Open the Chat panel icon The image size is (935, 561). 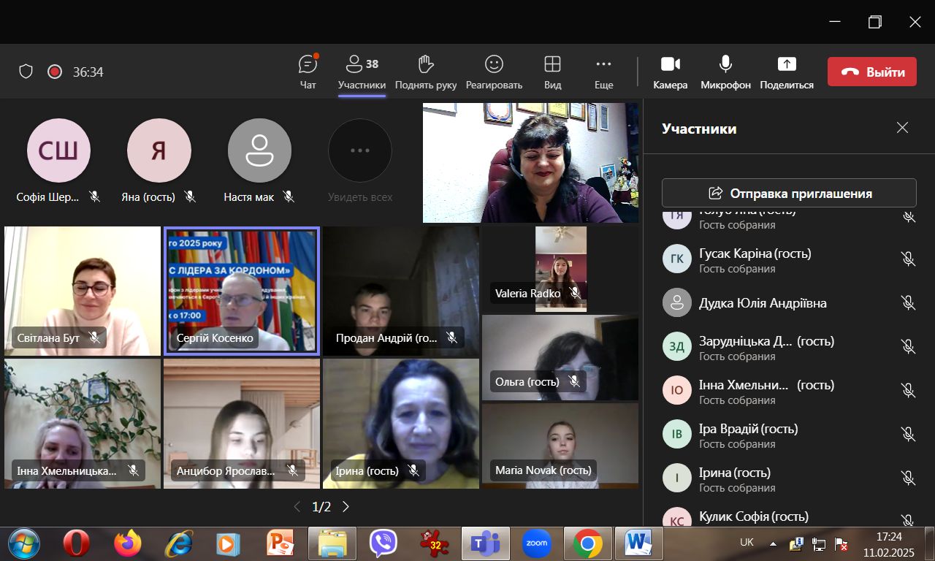[x=308, y=65]
